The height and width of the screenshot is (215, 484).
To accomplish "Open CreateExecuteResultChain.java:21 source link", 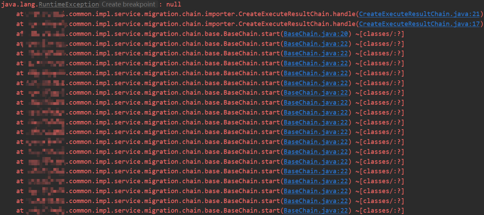I will click(419, 14).
